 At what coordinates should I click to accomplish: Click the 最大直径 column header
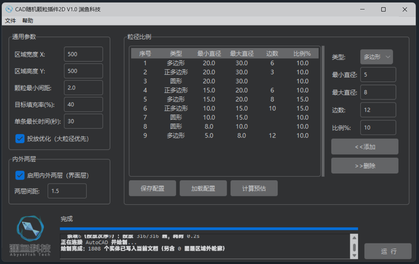tap(242, 54)
